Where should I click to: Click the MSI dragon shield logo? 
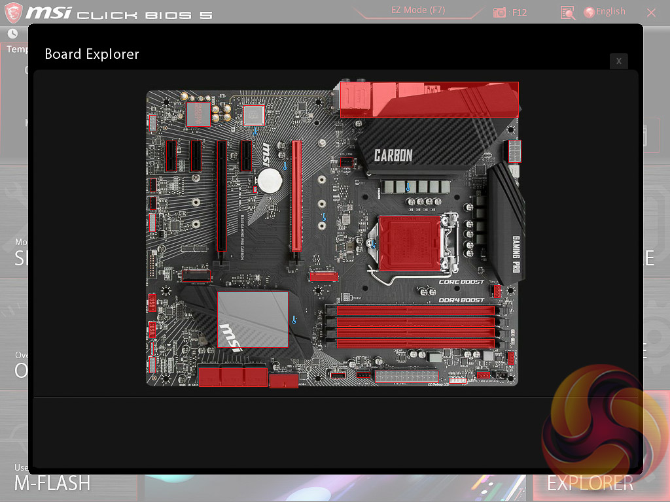pos(13,12)
